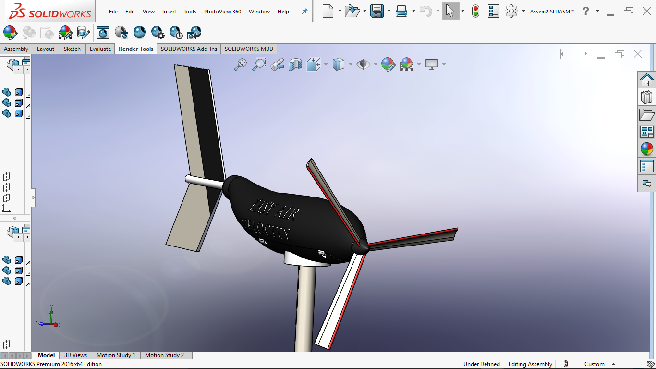Screen dimensions: 656x369
Task: Click Under Defined status text
Action: click(x=481, y=364)
